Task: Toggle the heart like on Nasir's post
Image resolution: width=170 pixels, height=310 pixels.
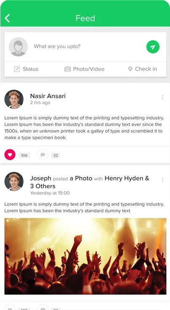Action: click(10, 155)
